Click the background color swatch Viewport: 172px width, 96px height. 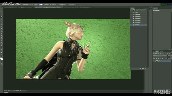point(2,59)
